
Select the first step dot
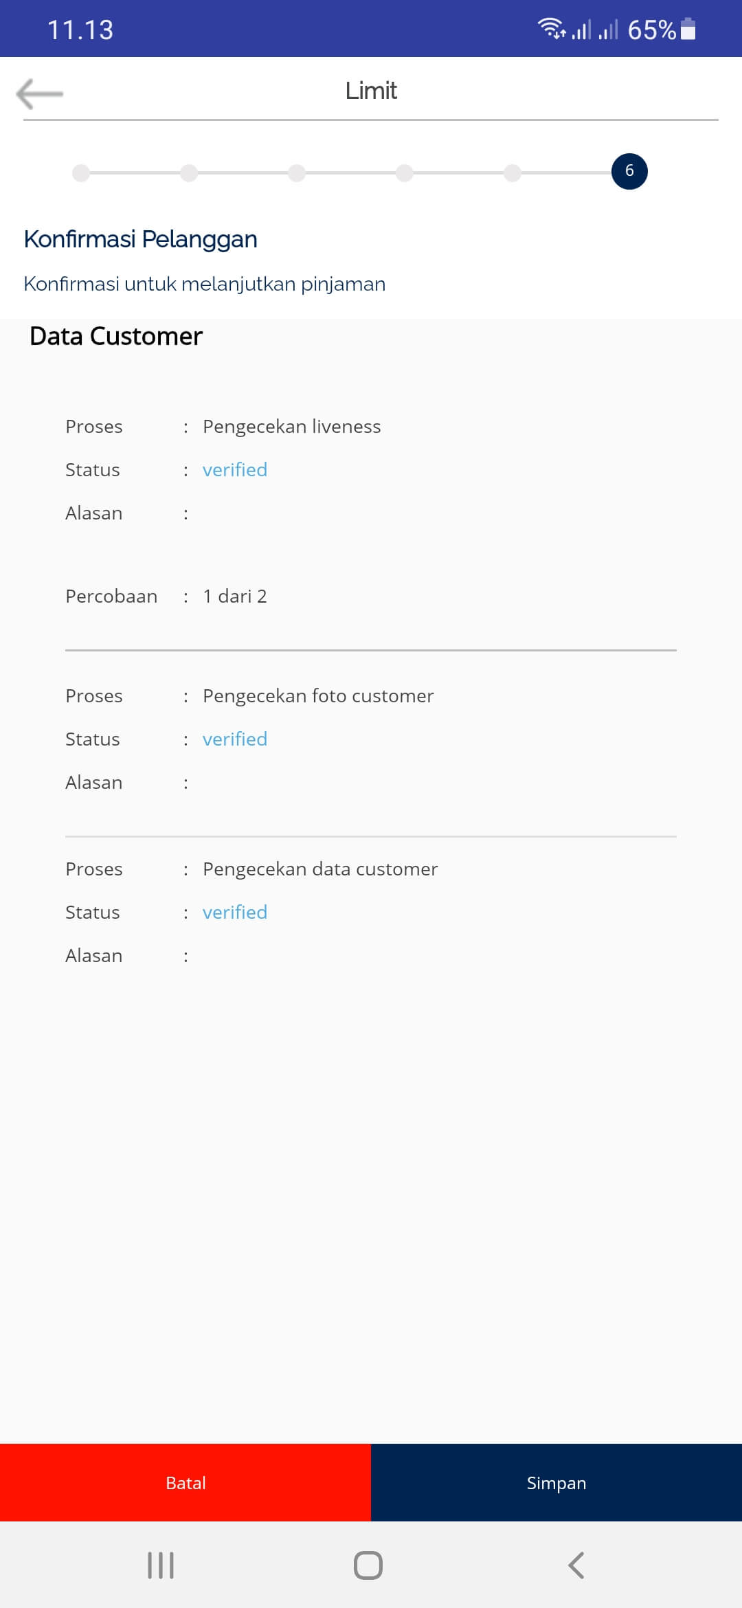click(81, 172)
